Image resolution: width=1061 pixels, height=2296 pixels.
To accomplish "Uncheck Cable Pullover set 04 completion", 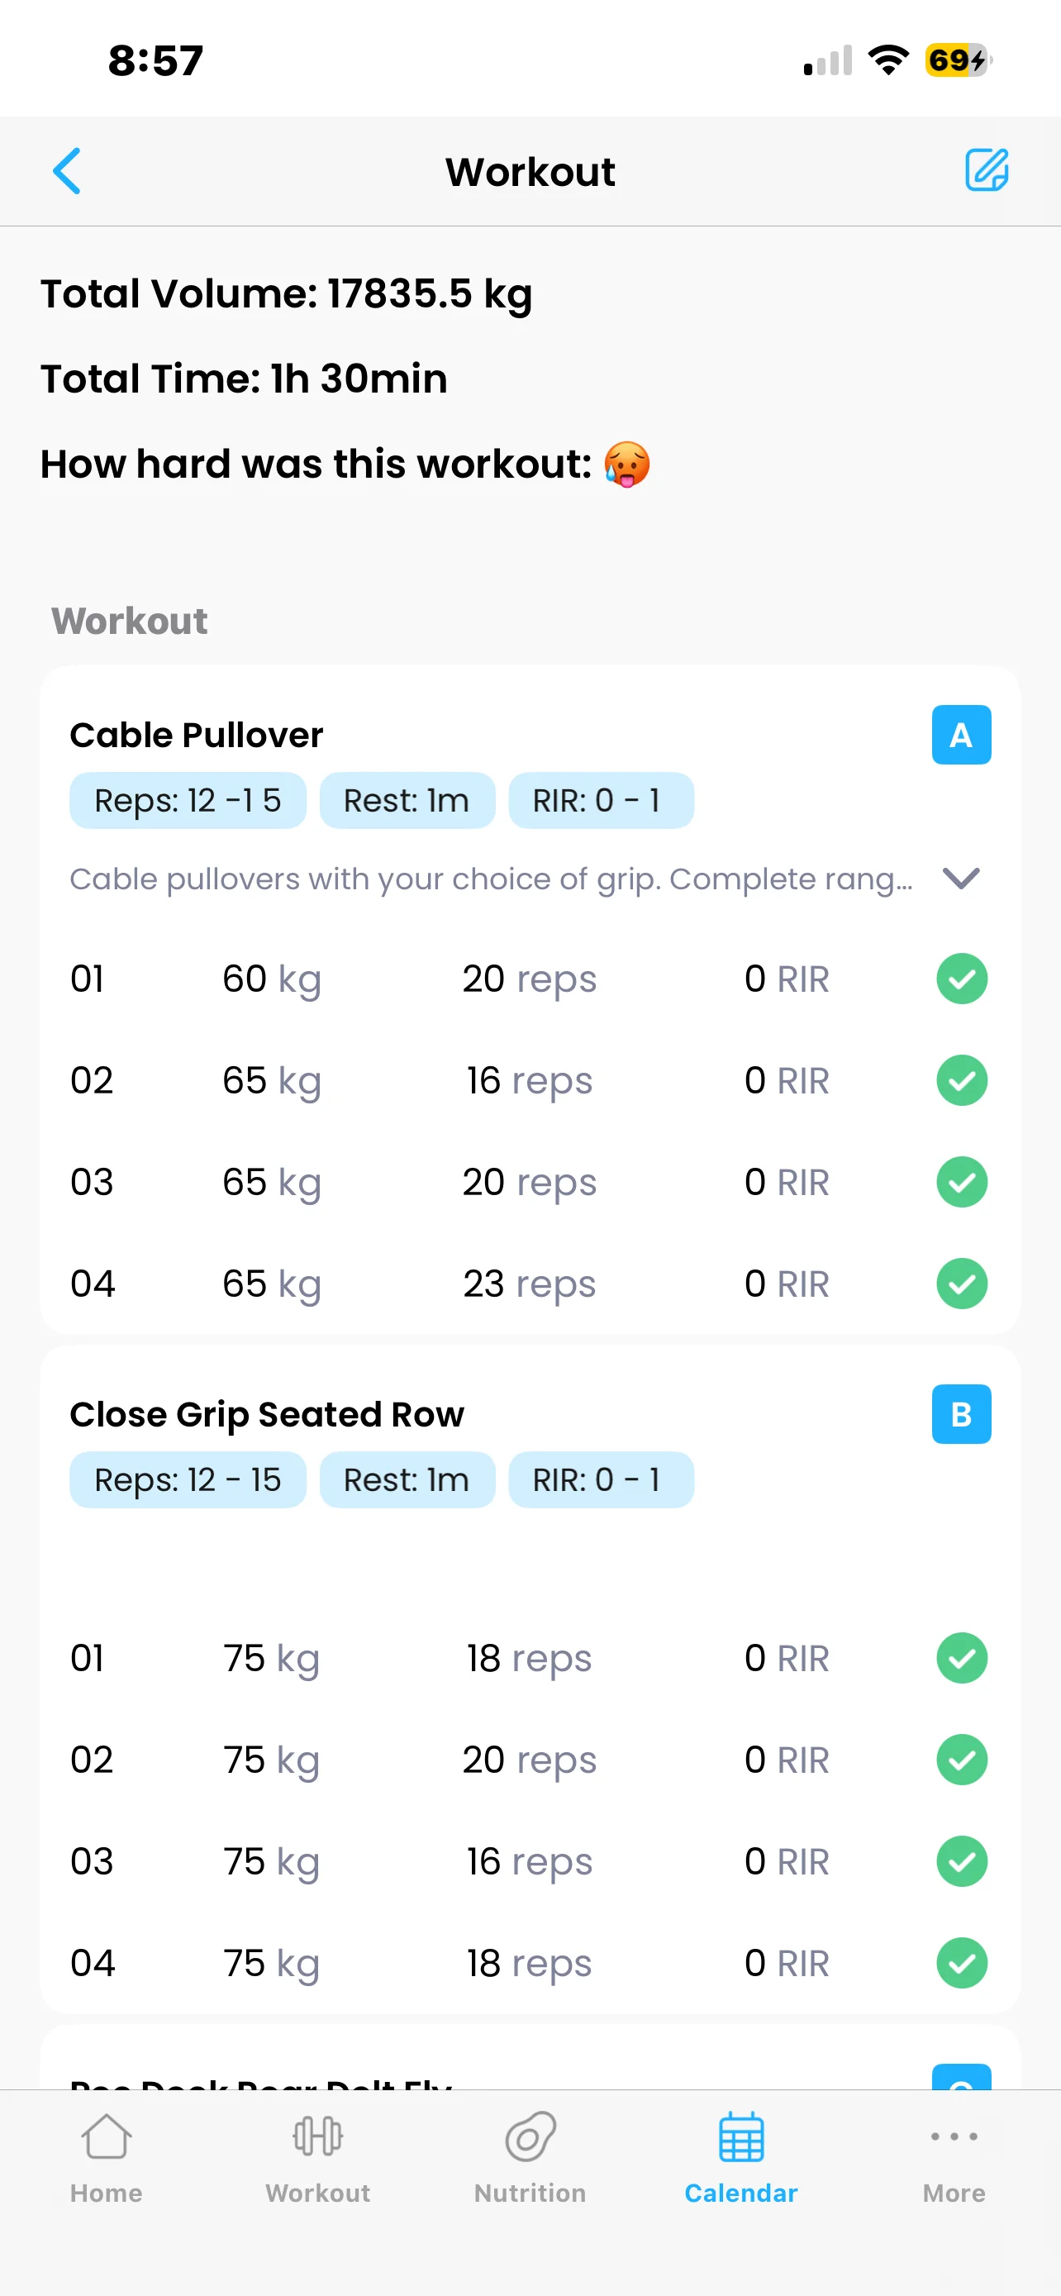I will (x=961, y=1284).
